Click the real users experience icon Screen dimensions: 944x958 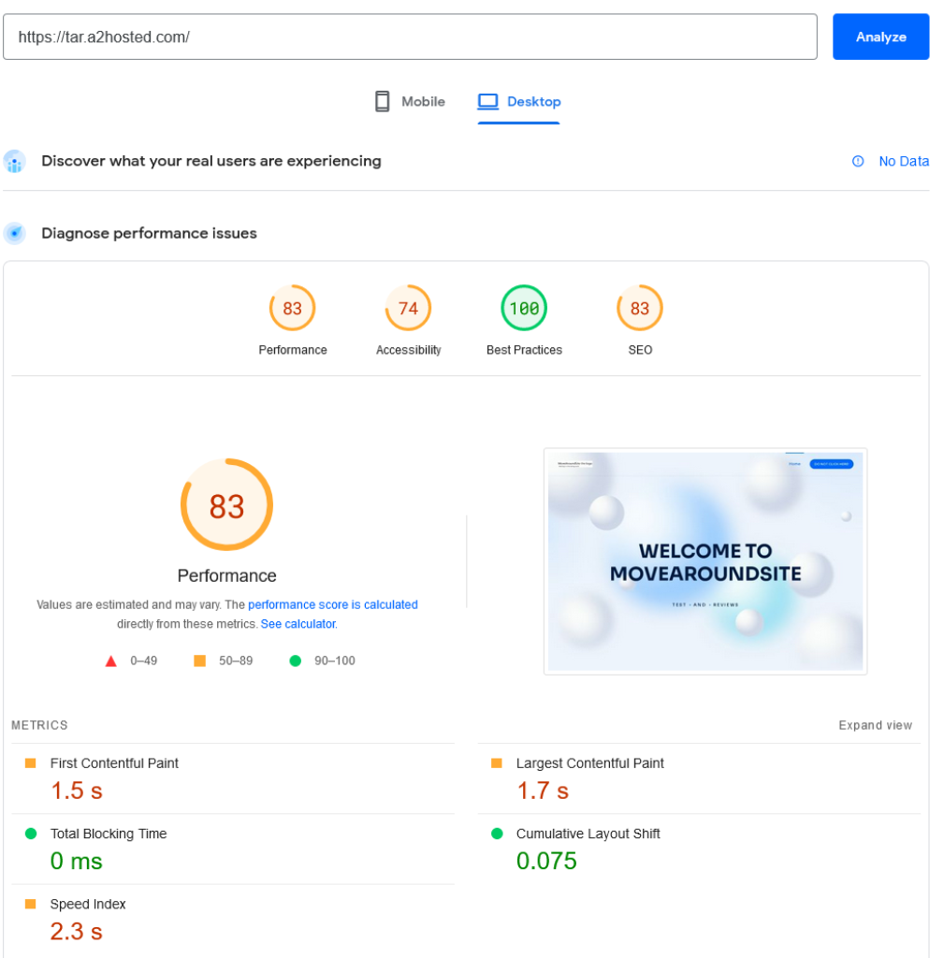(15, 162)
